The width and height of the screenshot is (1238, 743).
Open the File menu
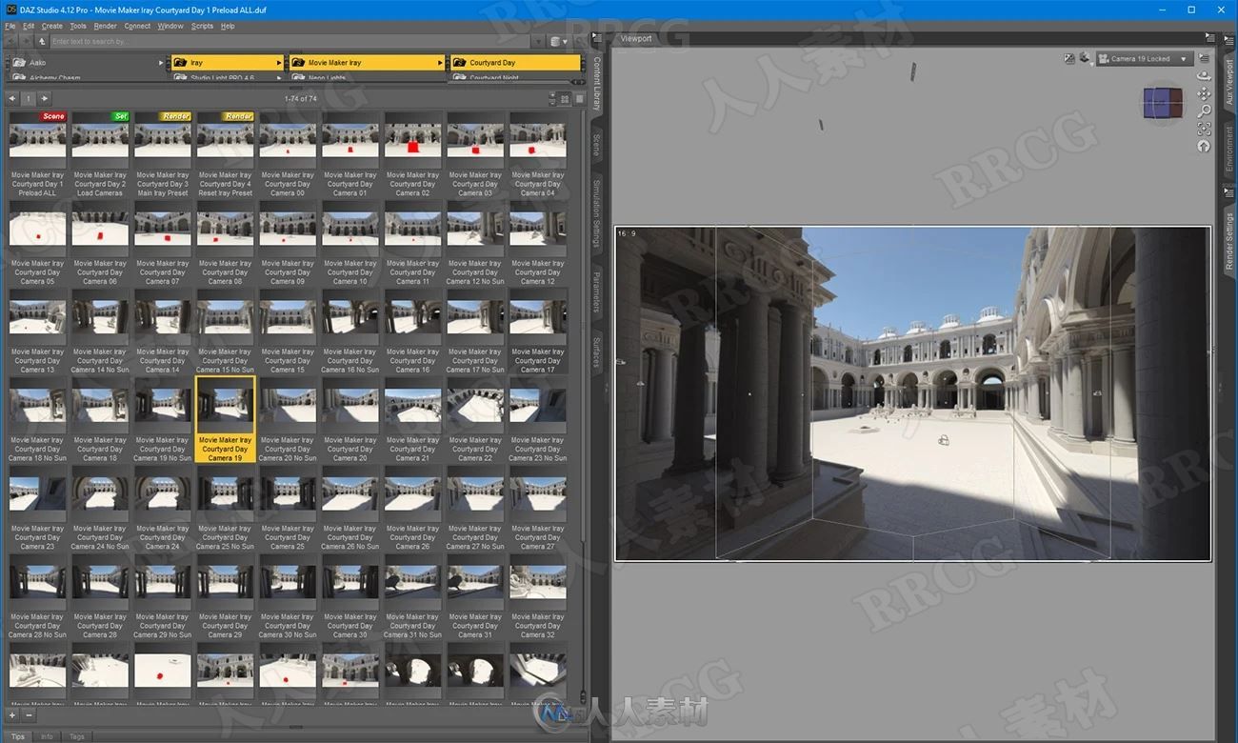[10, 26]
